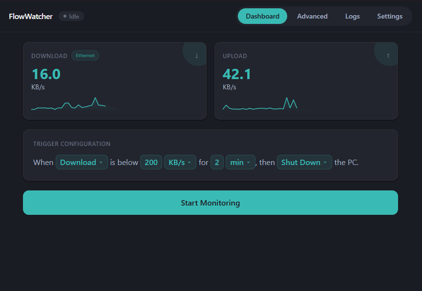This screenshot has height=291, width=422.
Task: Click the Start Monitoring button
Action: (211, 202)
